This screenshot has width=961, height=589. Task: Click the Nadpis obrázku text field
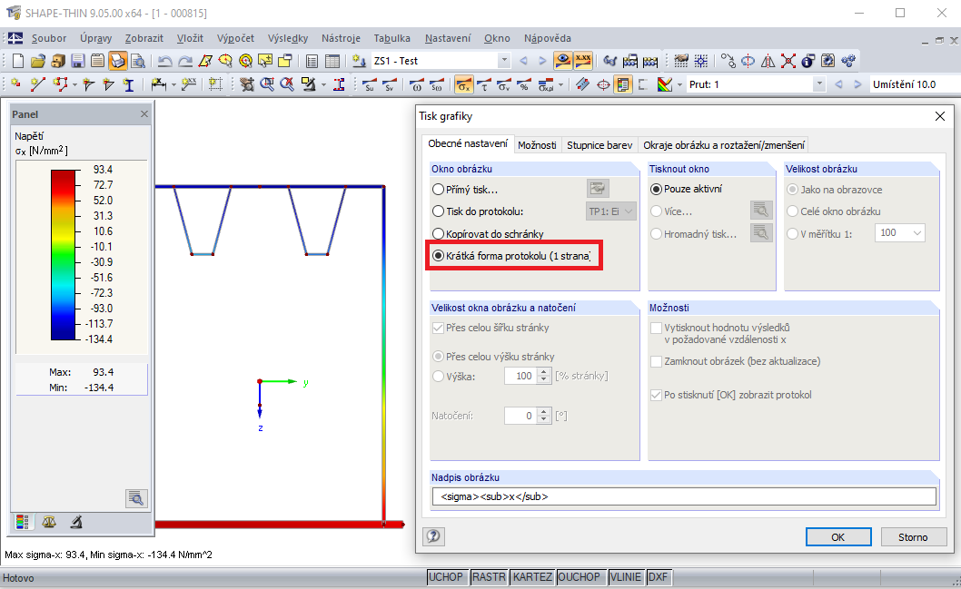pyautogui.click(x=684, y=496)
